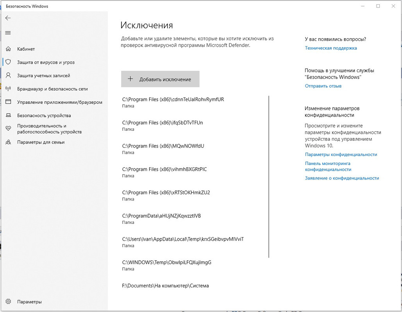Click the window icon for app control
Screen dimensions: 402x312
click(x=8, y=102)
